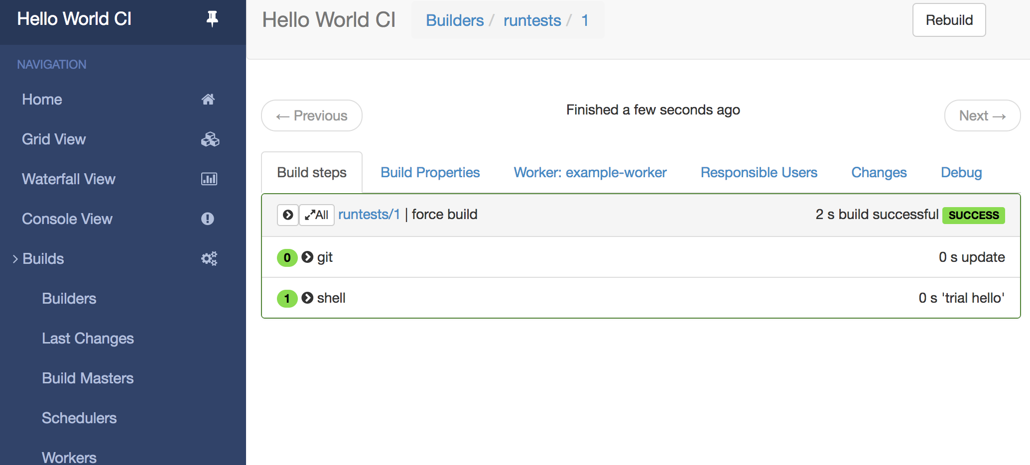Image resolution: width=1030 pixels, height=465 pixels.
Task: Open the Worker: example-worker tab
Action: tap(590, 172)
